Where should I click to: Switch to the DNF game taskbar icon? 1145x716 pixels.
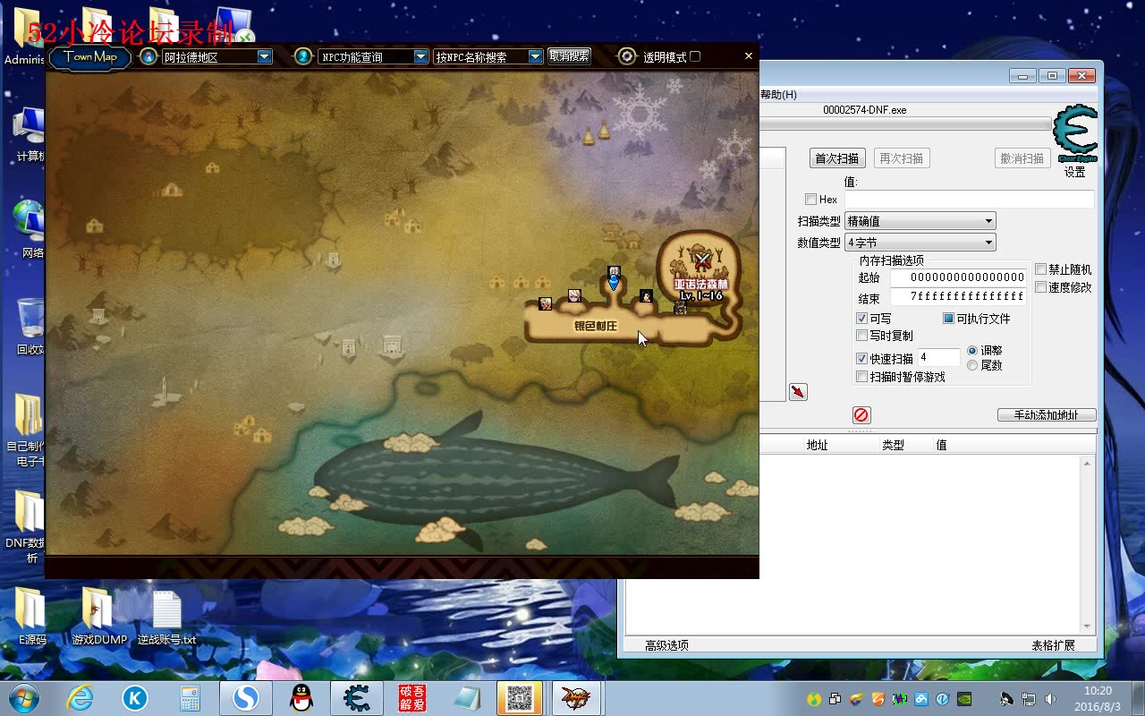(x=574, y=698)
